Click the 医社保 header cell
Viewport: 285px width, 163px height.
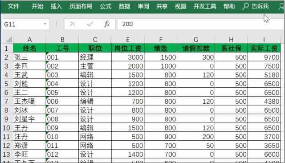pos(231,48)
